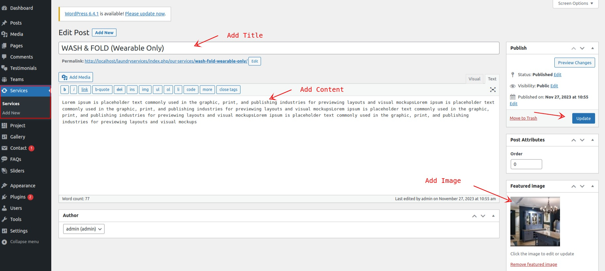This screenshot has width=605, height=271.
Task: Click the Testimonials sidebar icon
Action: point(4,68)
